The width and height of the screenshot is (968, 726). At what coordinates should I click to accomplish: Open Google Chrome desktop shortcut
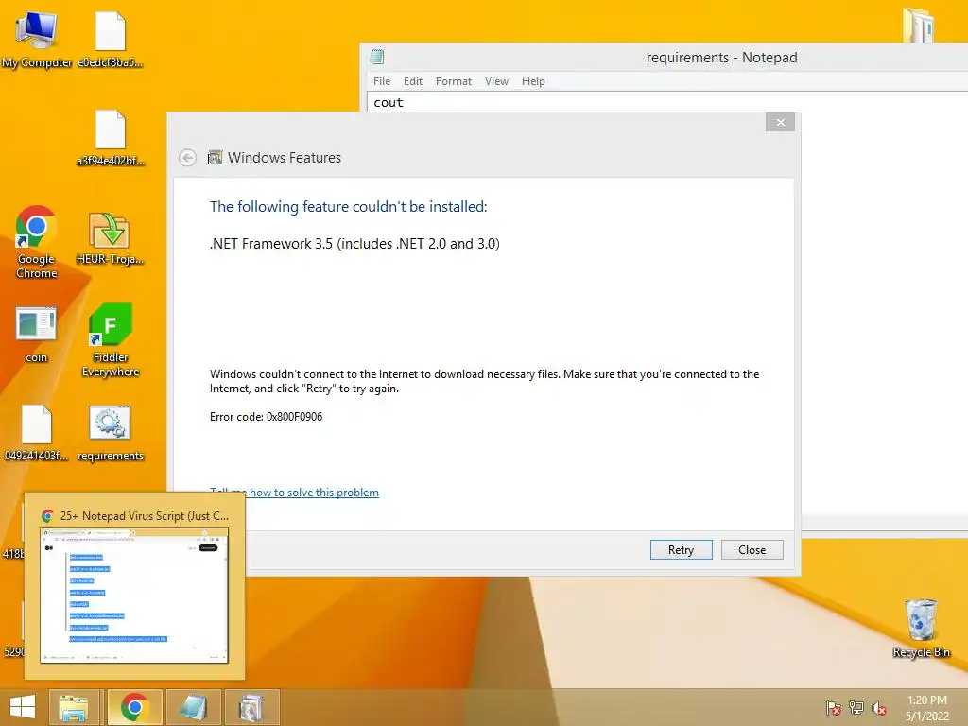[37, 242]
